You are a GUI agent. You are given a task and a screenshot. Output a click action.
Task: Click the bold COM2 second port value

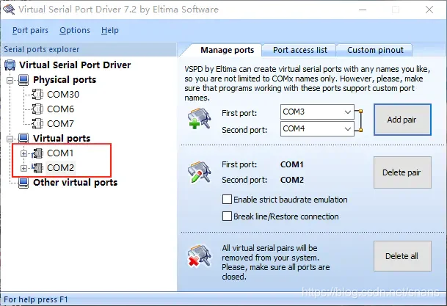[292, 180]
